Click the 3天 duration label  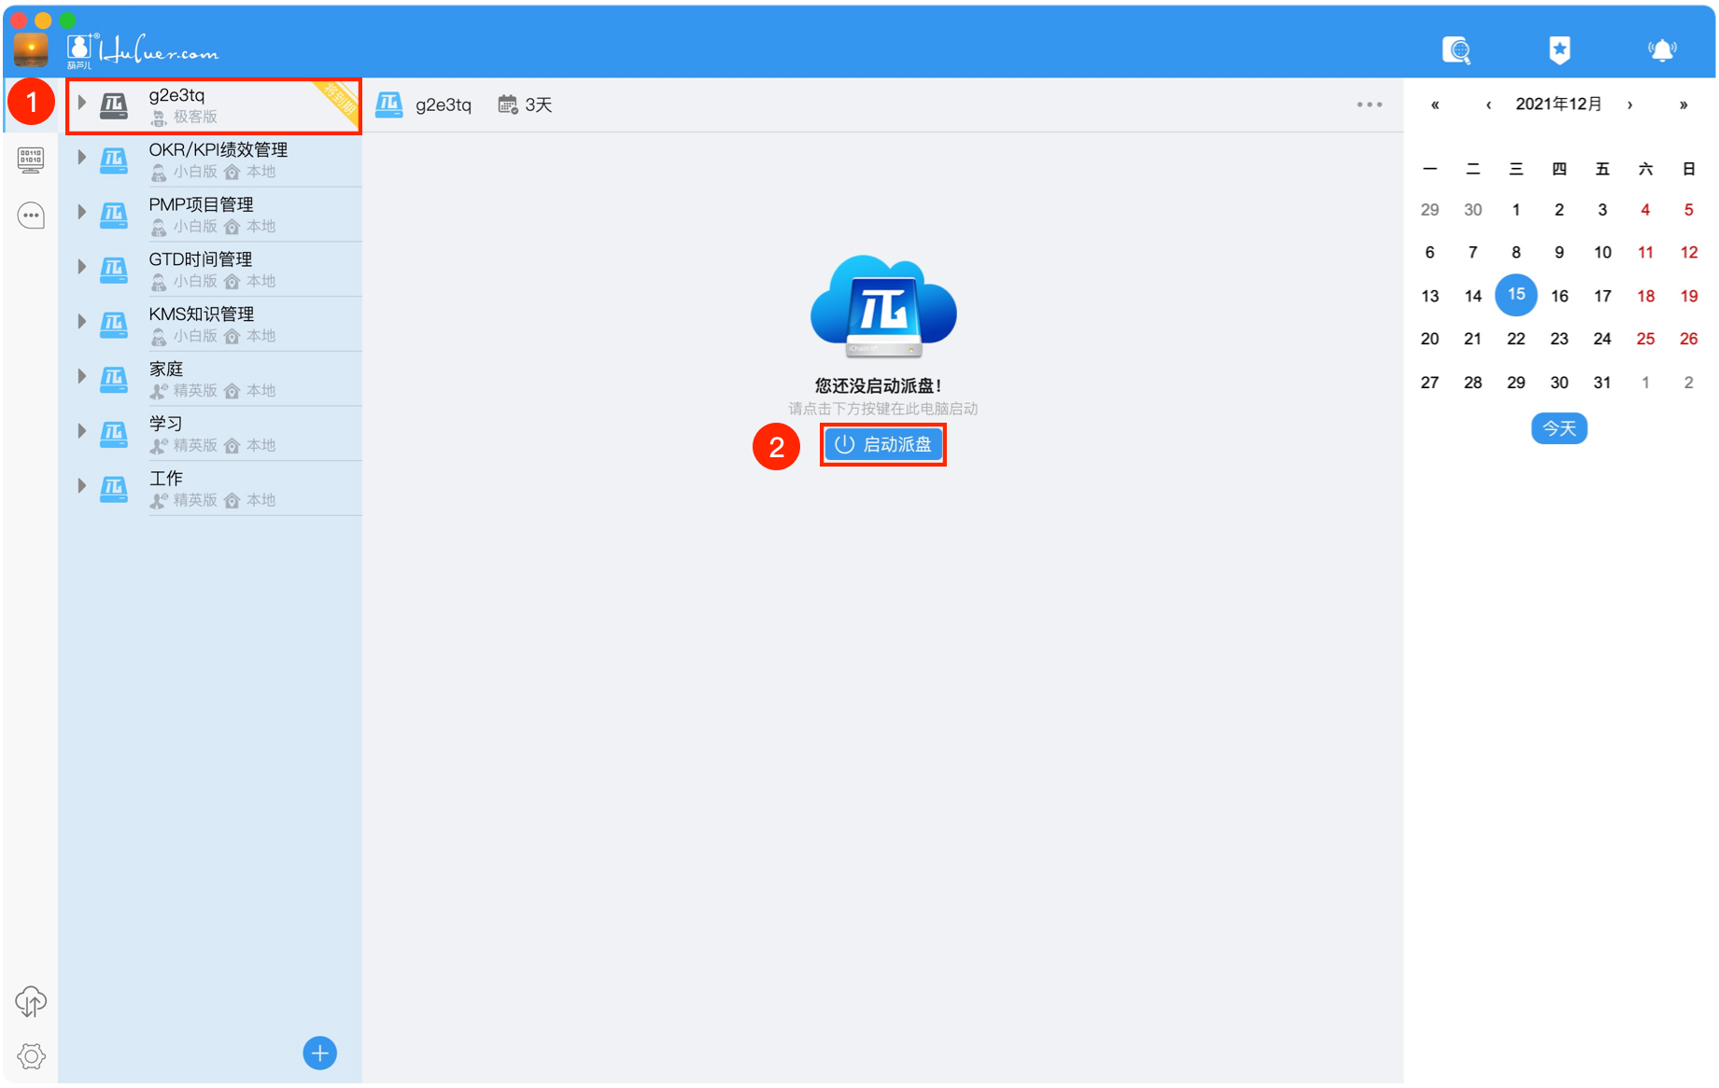[x=539, y=105]
